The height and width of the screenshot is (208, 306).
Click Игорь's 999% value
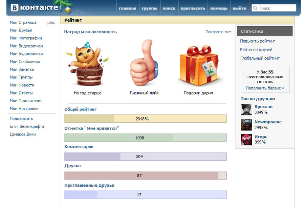260,142
